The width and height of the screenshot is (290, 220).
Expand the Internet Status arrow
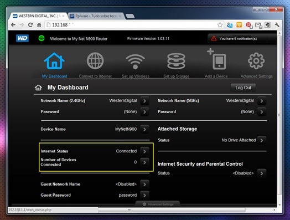coord(144,151)
